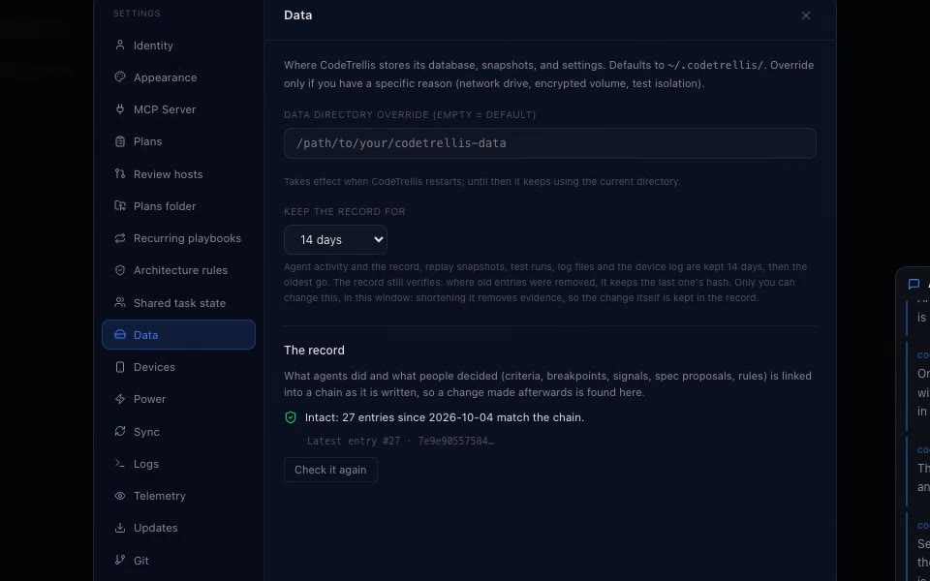
Task: Click the Git branch icon
Action: point(120,560)
